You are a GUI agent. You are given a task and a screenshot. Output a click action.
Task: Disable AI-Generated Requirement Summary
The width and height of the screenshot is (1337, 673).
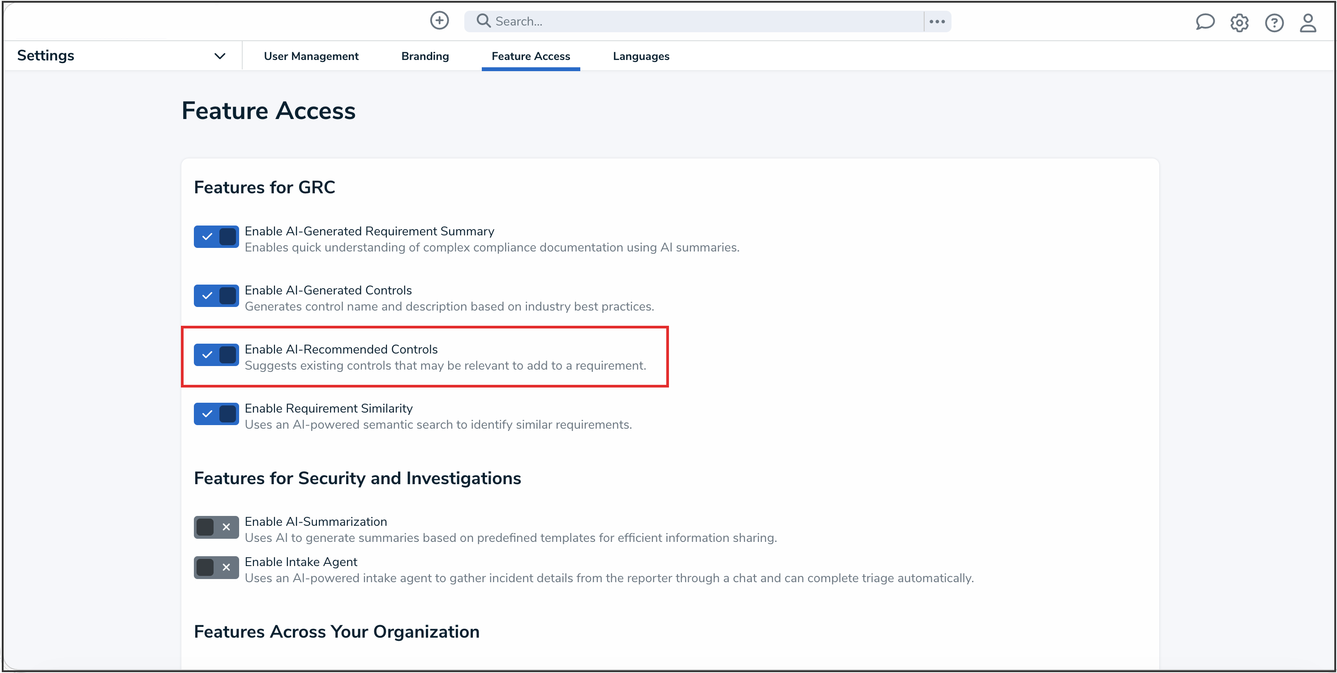215,237
